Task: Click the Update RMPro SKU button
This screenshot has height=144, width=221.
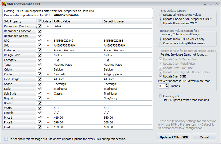Action: point(174,137)
